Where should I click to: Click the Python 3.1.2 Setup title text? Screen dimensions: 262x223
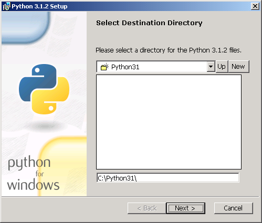[x=39, y=6]
